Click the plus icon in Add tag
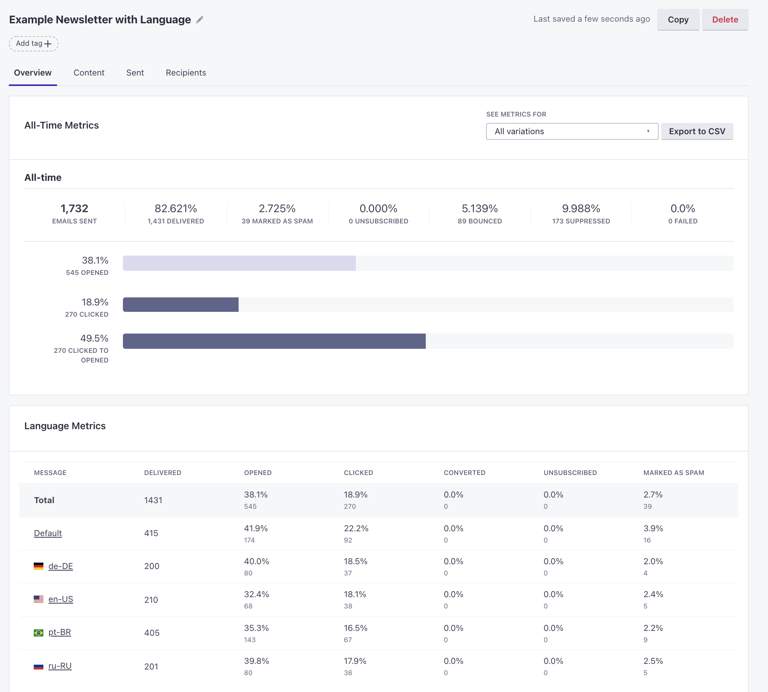The height and width of the screenshot is (692, 768). (48, 44)
